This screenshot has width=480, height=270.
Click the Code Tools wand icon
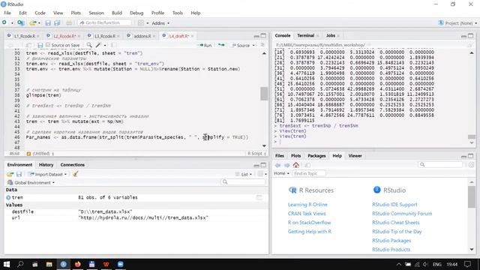98,45
